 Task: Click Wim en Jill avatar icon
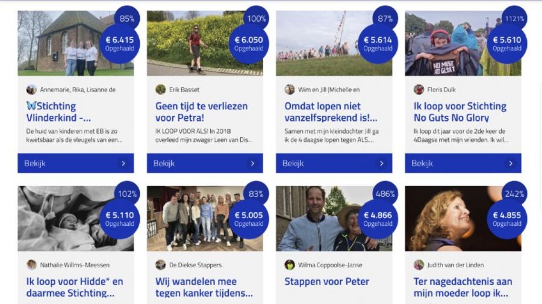tap(289, 90)
